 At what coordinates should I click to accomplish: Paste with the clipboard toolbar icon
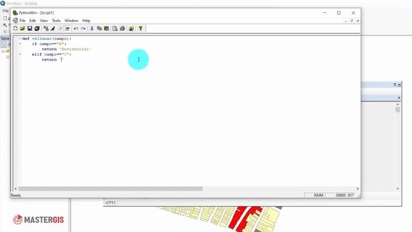(x=106, y=28)
